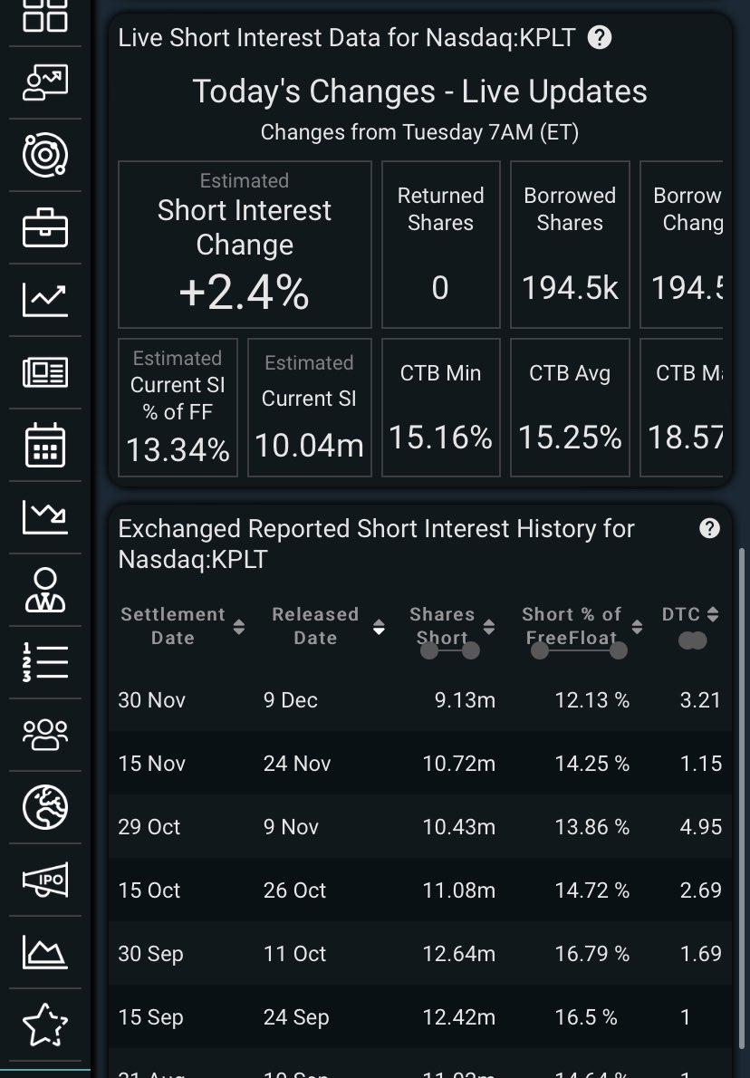Image resolution: width=750 pixels, height=1078 pixels.
Task: Sort table by Short % of FreeFloat
Action: [638, 626]
